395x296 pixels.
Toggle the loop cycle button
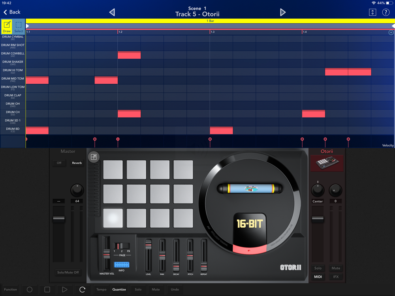click(x=82, y=289)
